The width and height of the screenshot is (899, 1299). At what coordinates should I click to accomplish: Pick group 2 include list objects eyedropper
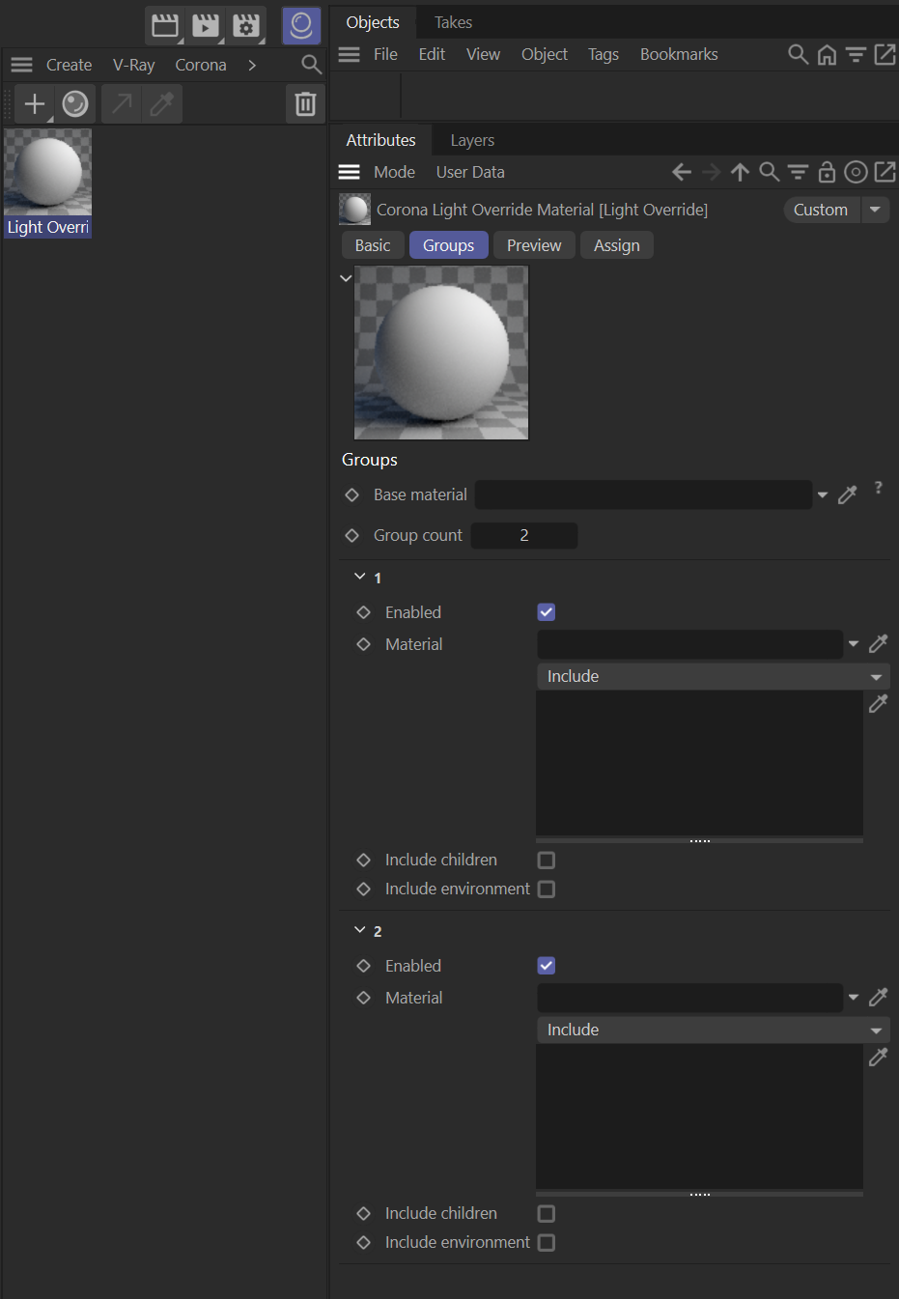tap(878, 1057)
